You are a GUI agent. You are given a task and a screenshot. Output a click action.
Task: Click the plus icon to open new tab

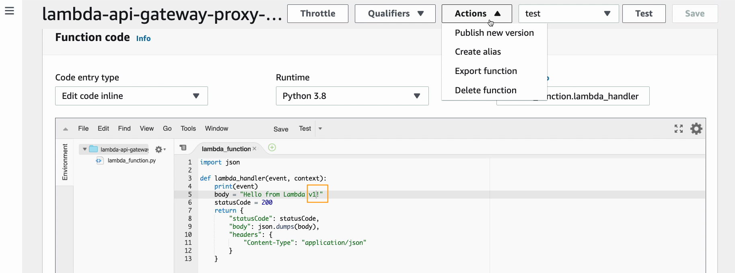272,148
